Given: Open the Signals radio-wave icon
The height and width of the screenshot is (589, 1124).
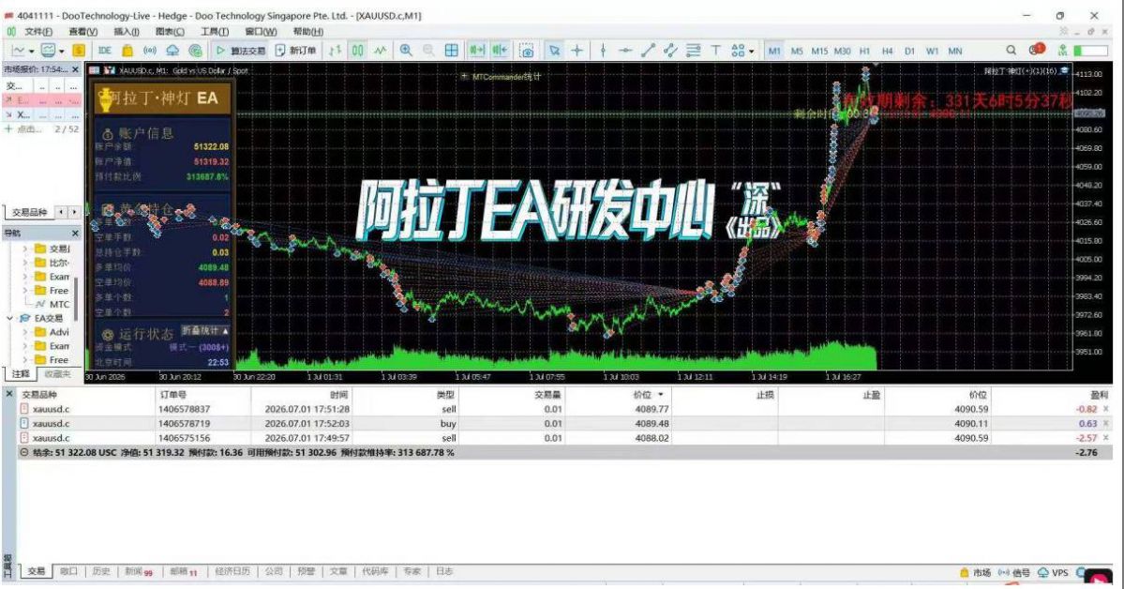Looking at the screenshot, I should (150, 51).
